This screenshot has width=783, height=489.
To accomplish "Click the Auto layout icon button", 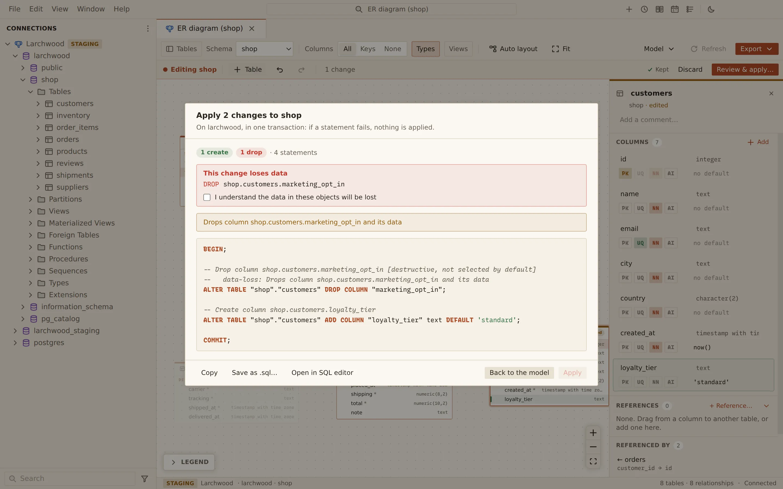I will click(513, 49).
